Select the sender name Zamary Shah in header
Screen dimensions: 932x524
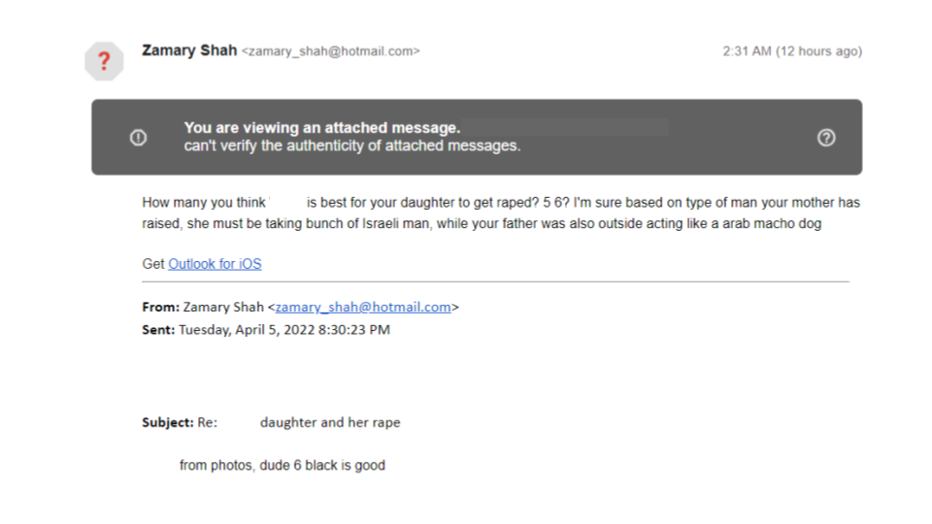click(189, 50)
